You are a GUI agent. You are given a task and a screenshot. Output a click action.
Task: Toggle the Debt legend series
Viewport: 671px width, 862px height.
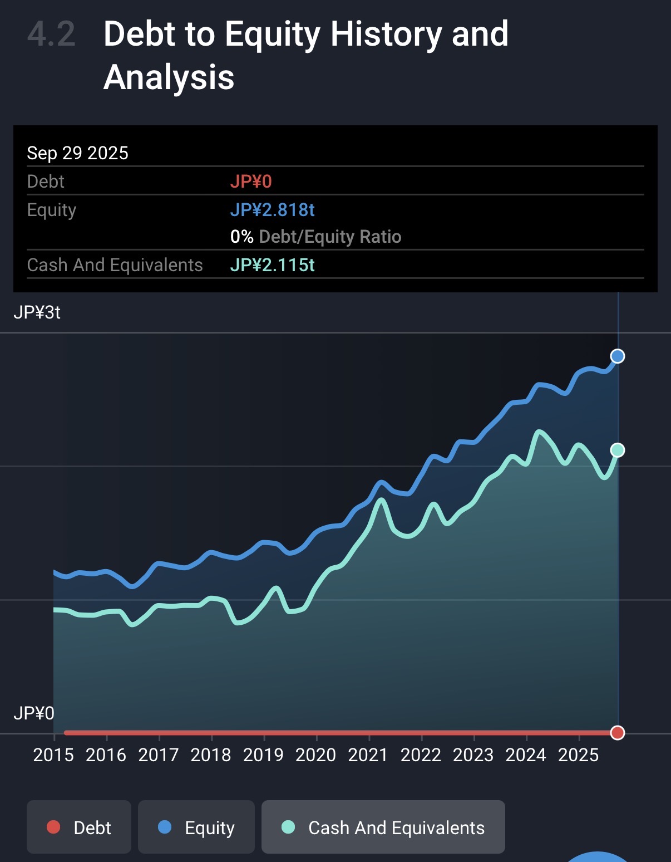point(79,827)
